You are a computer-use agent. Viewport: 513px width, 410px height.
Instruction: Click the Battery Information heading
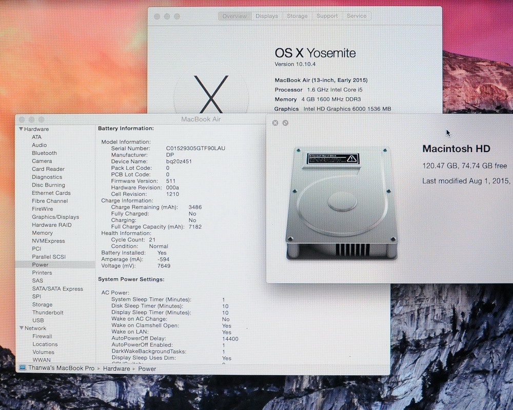pyautogui.click(x=126, y=129)
